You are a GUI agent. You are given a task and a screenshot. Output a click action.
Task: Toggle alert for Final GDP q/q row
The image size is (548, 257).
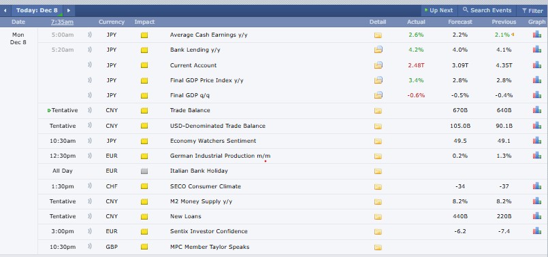click(x=90, y=95)
